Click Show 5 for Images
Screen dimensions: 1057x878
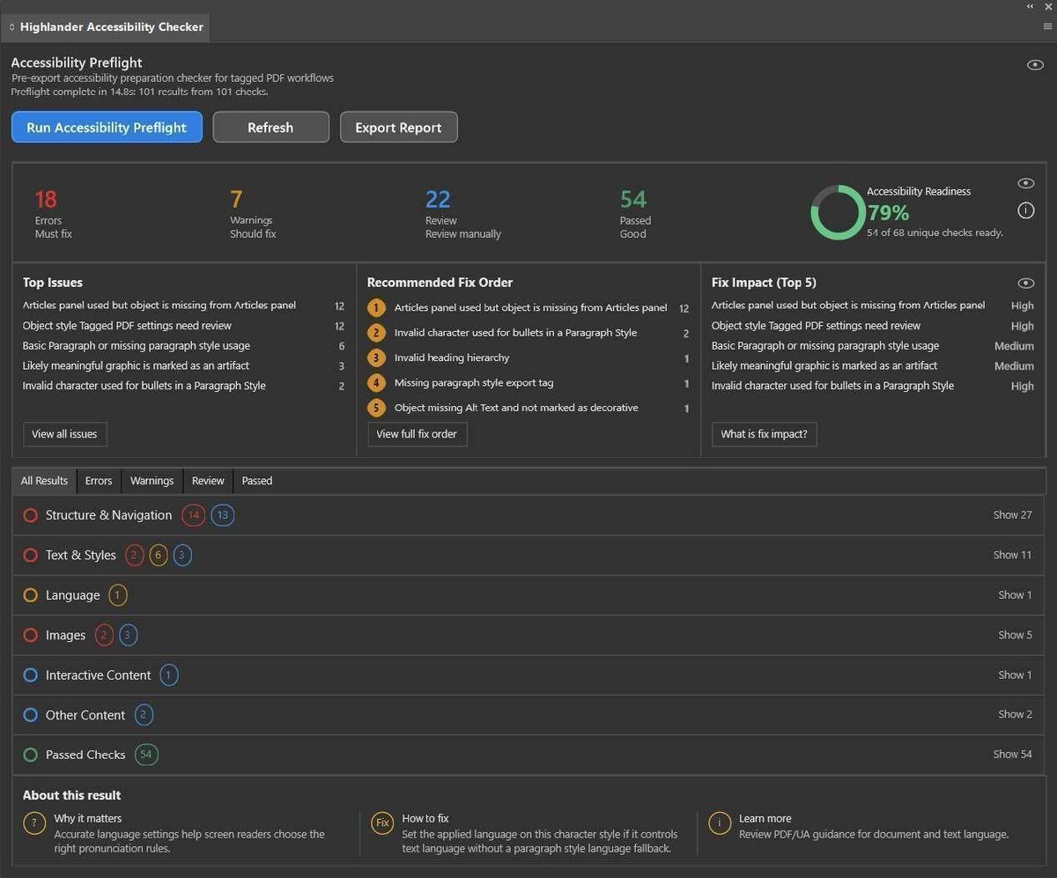click(1015, 635)
